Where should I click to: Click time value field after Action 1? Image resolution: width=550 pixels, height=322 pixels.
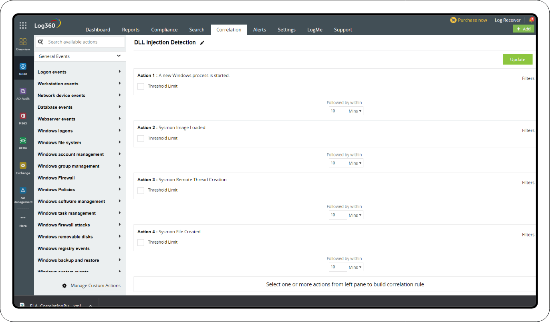(x=338, y=111)
